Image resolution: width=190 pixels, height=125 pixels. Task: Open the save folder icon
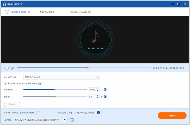[72, 120]
